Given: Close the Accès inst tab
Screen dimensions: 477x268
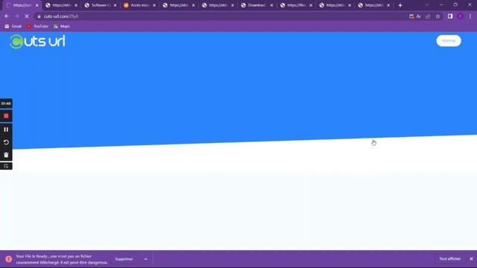Looking at the screenshot, I should [154, 5].
